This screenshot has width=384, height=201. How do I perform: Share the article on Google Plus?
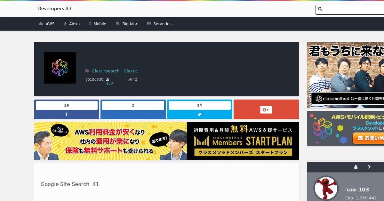click(266, 109)
